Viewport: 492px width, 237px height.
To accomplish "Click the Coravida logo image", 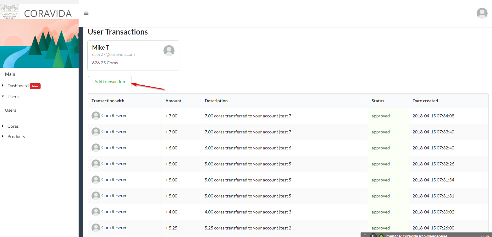I will [x=9, y=12].
